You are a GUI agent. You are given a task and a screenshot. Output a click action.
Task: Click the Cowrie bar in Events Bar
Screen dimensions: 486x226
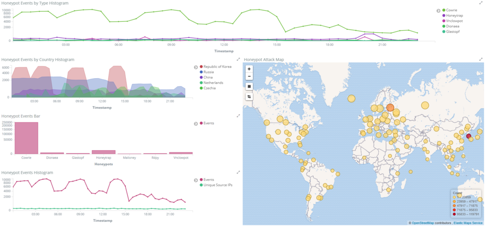pyautogui.click(x=27, y=138)
